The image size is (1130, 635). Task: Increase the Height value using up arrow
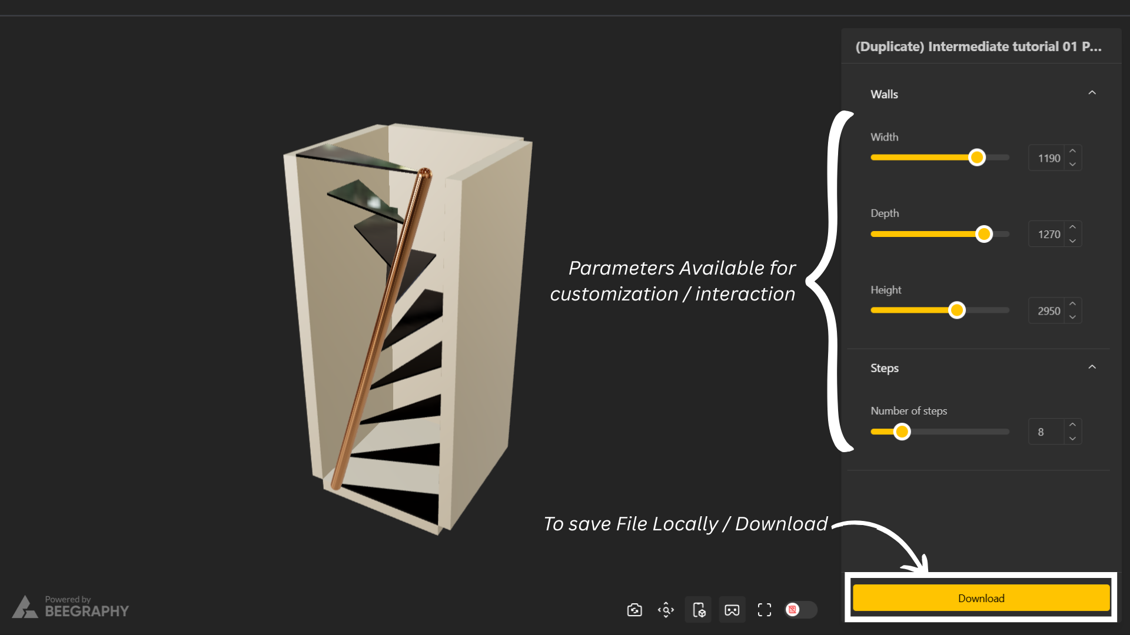1072,303
